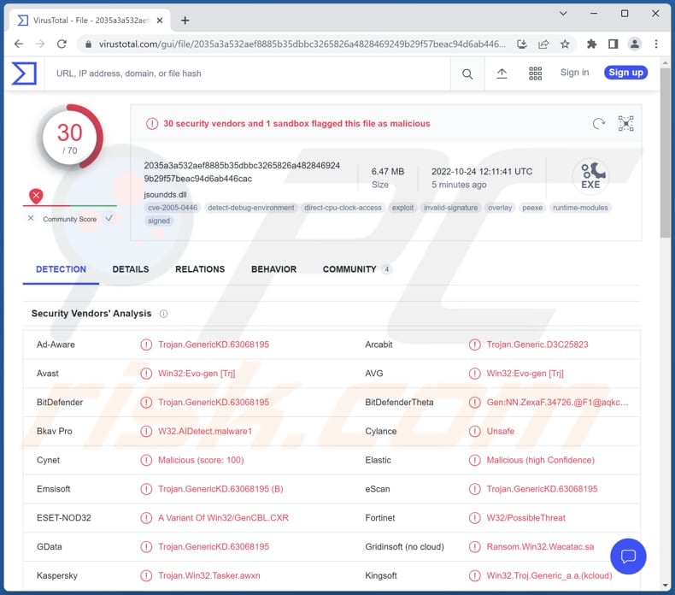Vote down with the X icon

[x=31, y=219]
